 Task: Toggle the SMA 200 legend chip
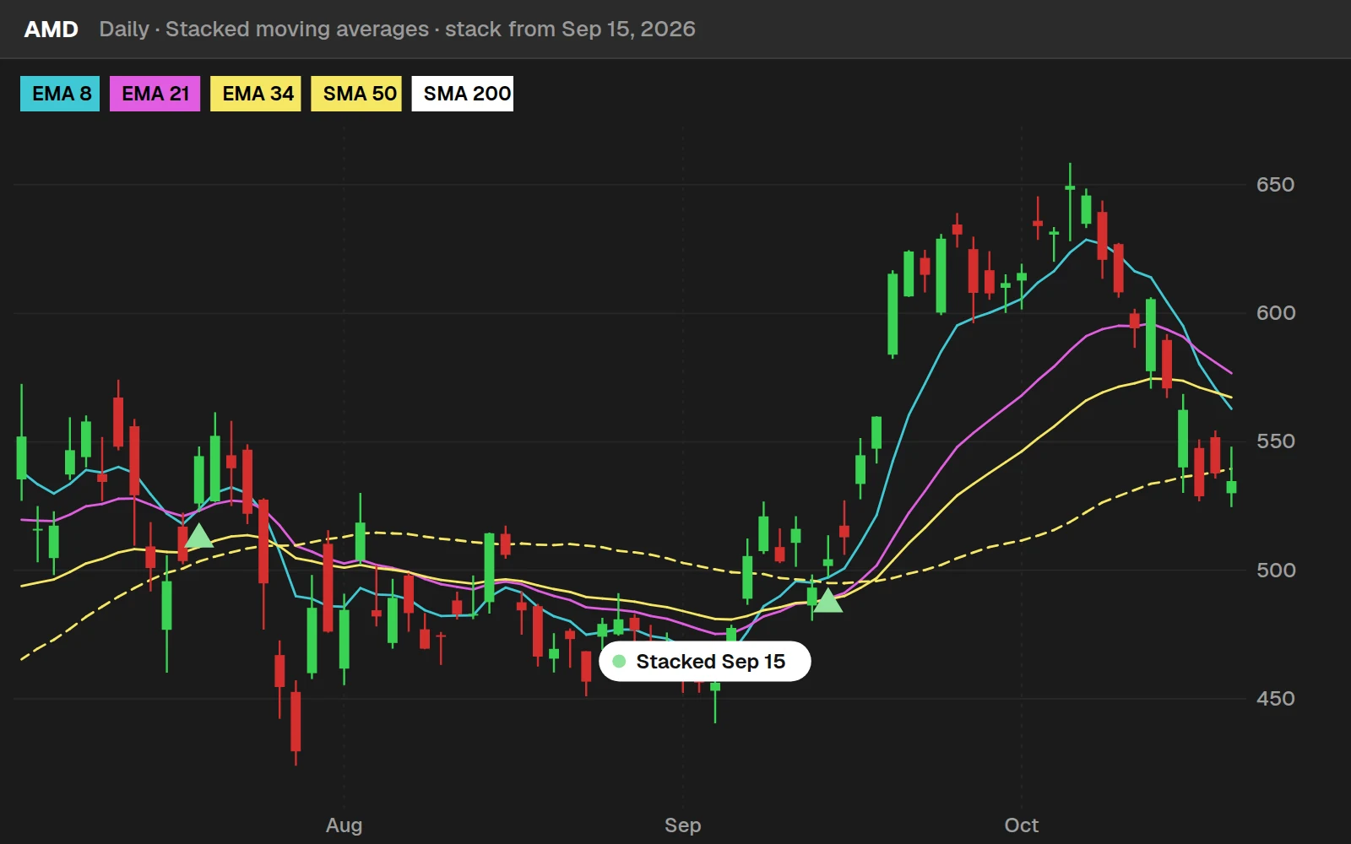click(463, 94)
